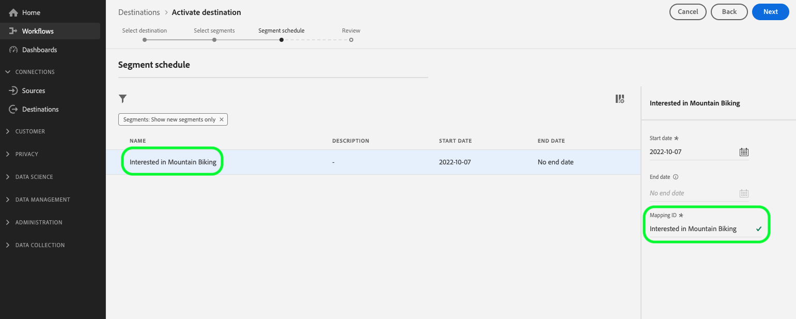This screenshot has height=319, width=796.
Task: Click the Mapping ID green checkmark
Action: point(759,229)
